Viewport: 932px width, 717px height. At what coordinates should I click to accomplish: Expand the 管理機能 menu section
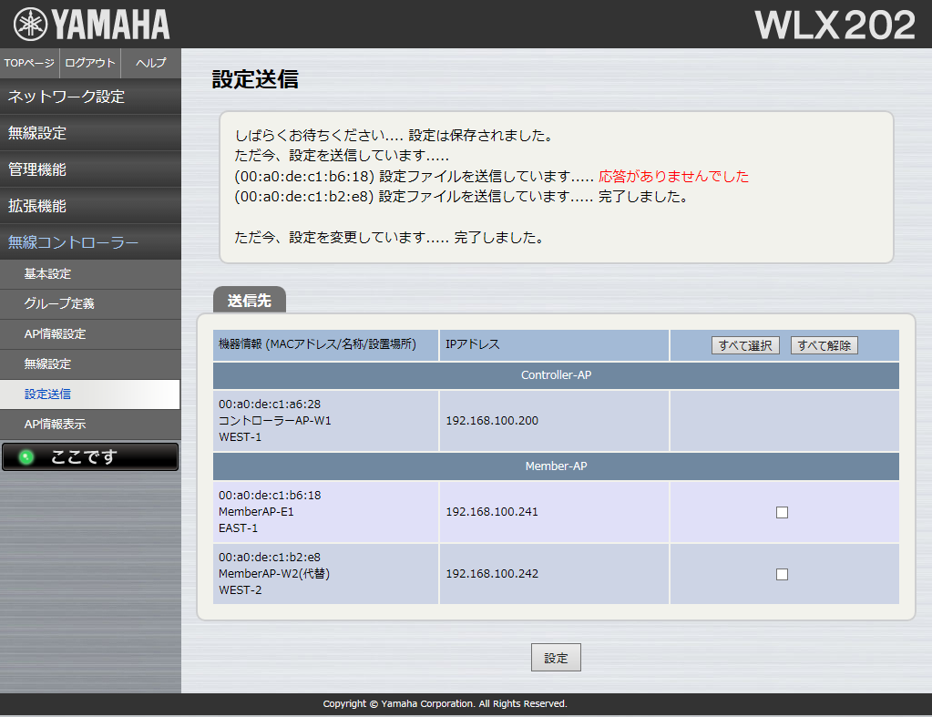tap(90, 169)
